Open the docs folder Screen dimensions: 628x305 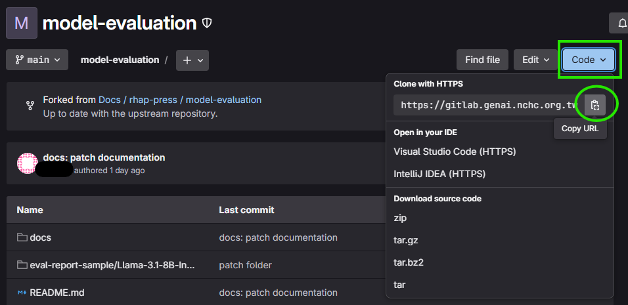pos(41,237)
